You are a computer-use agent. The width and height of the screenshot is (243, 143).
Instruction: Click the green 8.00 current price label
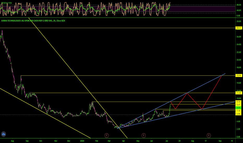click(239, 108)
